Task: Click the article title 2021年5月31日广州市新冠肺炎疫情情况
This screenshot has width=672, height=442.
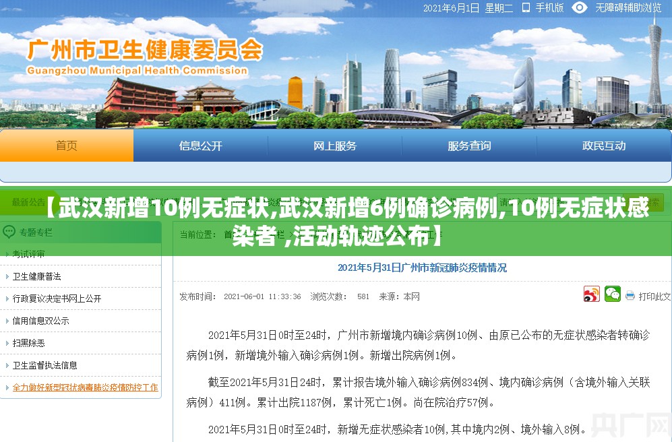Action: [x=422, y=267]
